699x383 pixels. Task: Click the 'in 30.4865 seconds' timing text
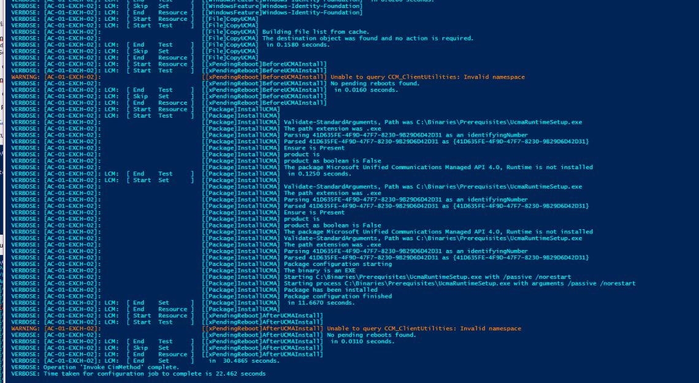(243, 361)
